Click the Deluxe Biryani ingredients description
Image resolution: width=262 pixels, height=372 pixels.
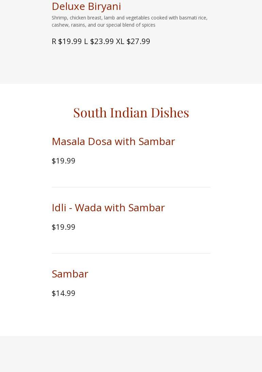[x=129, y=21]
